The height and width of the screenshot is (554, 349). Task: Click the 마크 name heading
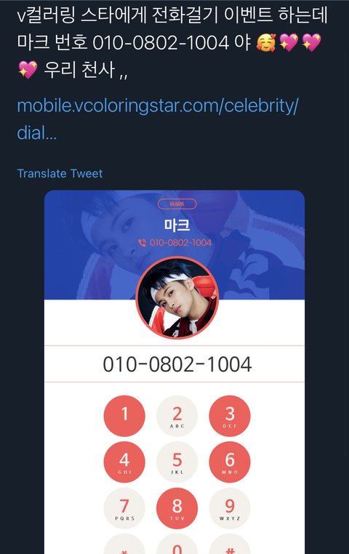(177, 225)
